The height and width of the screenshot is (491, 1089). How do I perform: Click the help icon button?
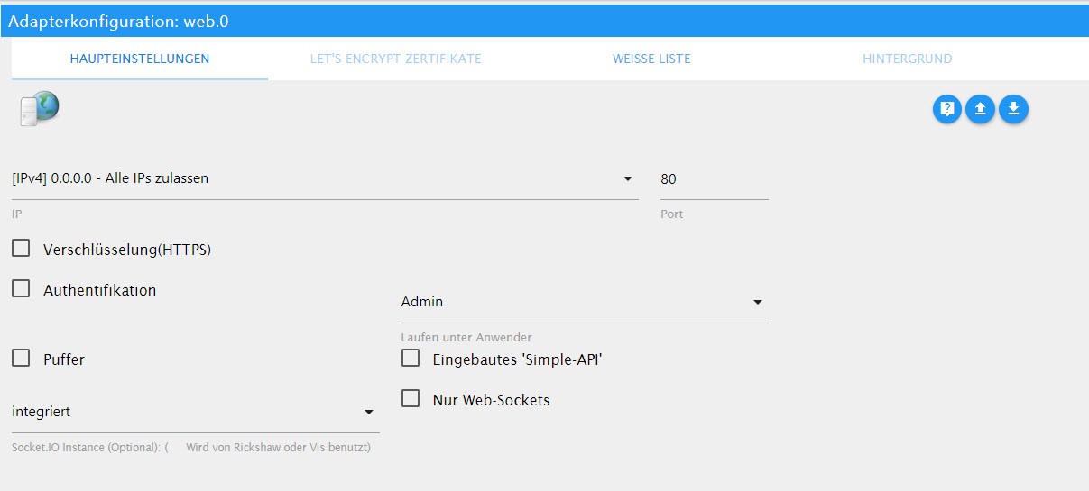[x=946, y=109]
